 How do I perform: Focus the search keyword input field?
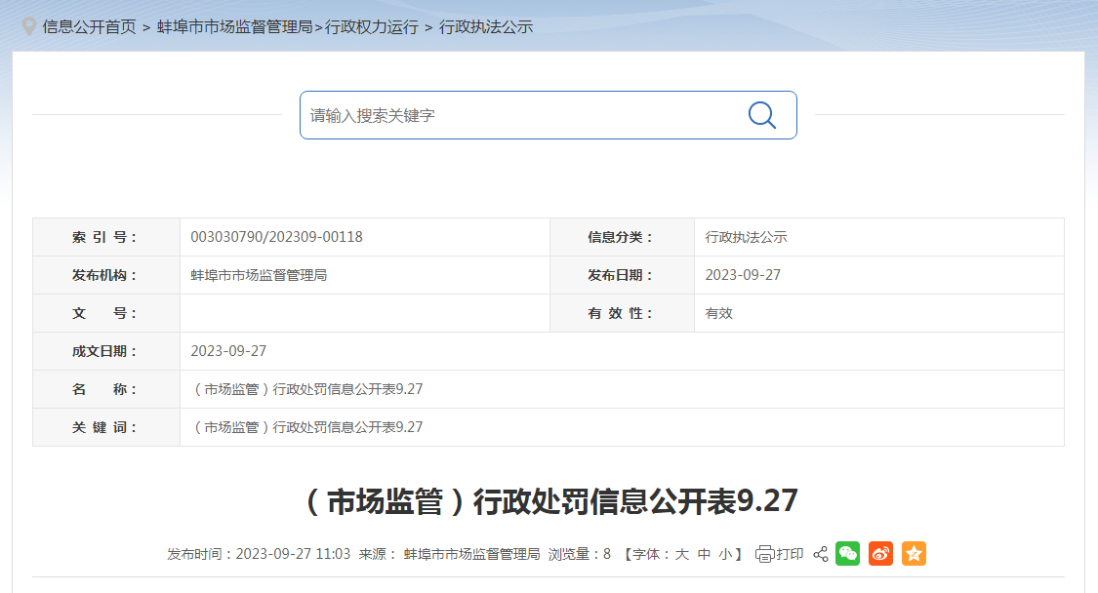coord(517,115)
